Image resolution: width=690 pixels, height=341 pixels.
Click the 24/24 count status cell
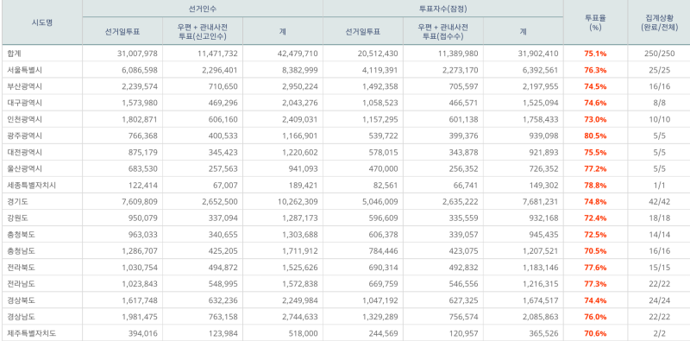click(x=659, y=300)
